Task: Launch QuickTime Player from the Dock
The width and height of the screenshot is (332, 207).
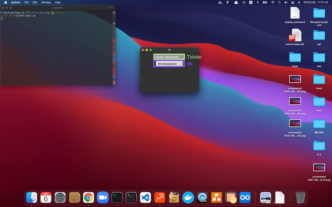Action: click(202, 197)
